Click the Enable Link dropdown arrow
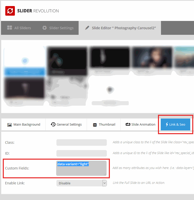This screenshot has width=194, height=200. 104,183
